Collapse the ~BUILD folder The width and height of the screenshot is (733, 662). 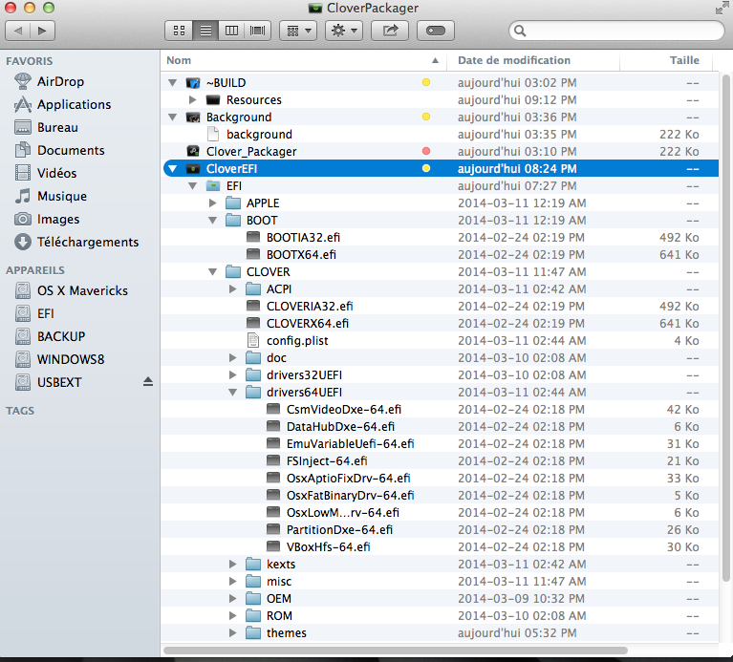pos(173,83)
